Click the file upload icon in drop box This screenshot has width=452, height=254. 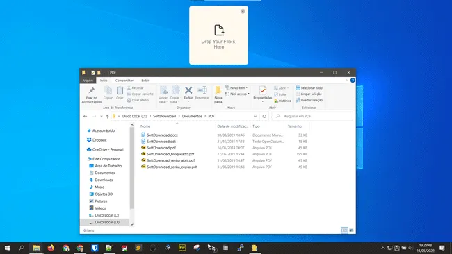click(x=219, y=31)
